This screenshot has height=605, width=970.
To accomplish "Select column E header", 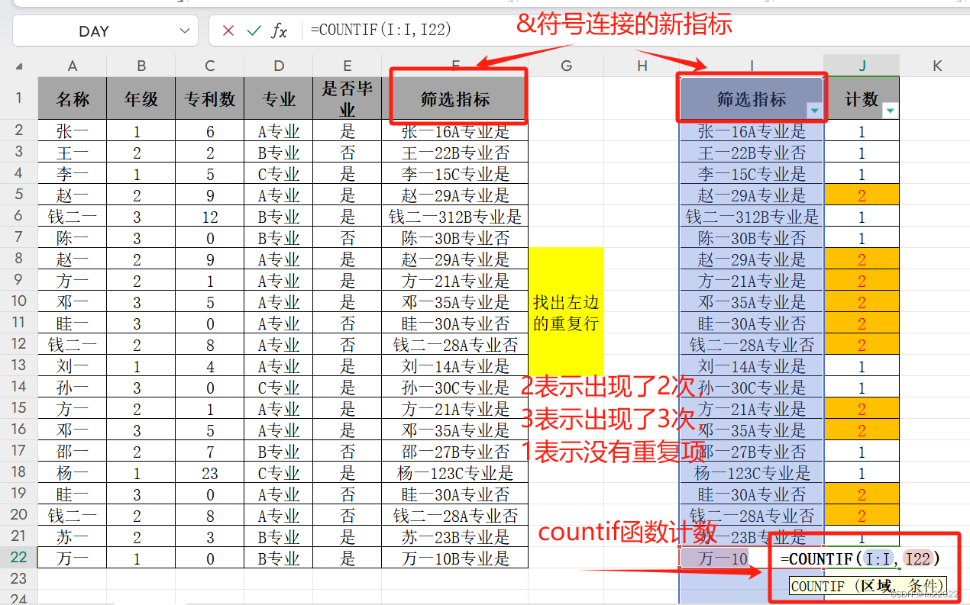I will (x=348, y=66).
